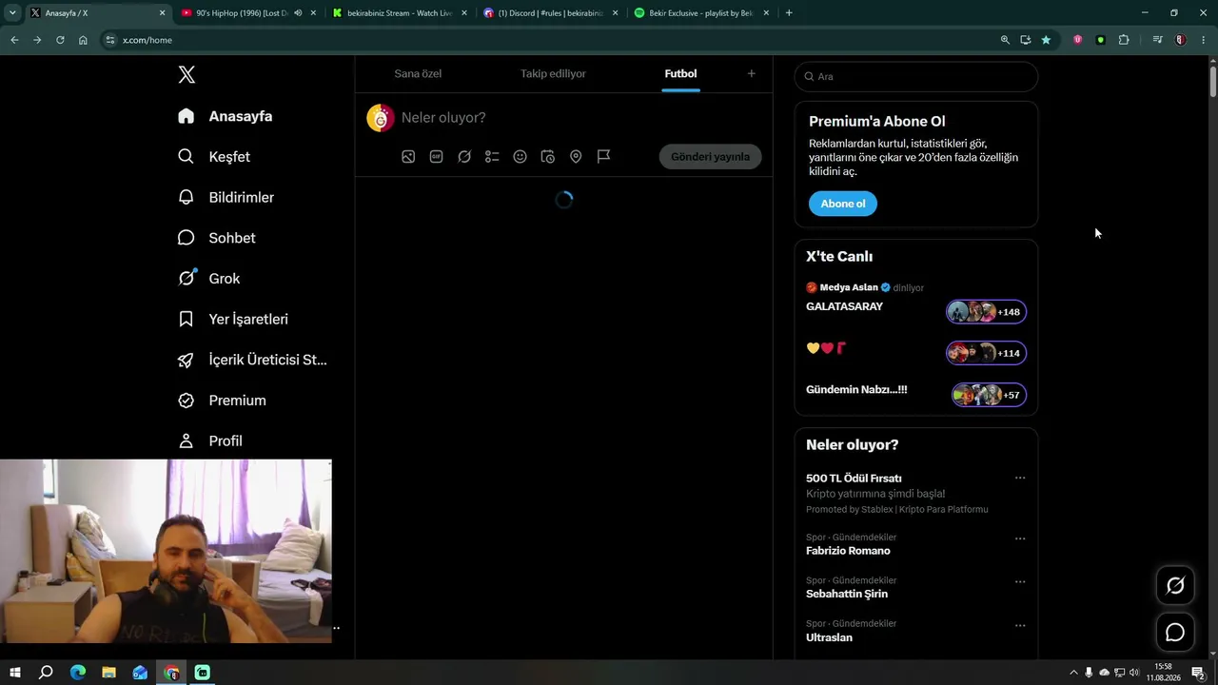This screenshot has height=685, width=1218.
Task: Open the taskbar volume control
Action: 1134,673
